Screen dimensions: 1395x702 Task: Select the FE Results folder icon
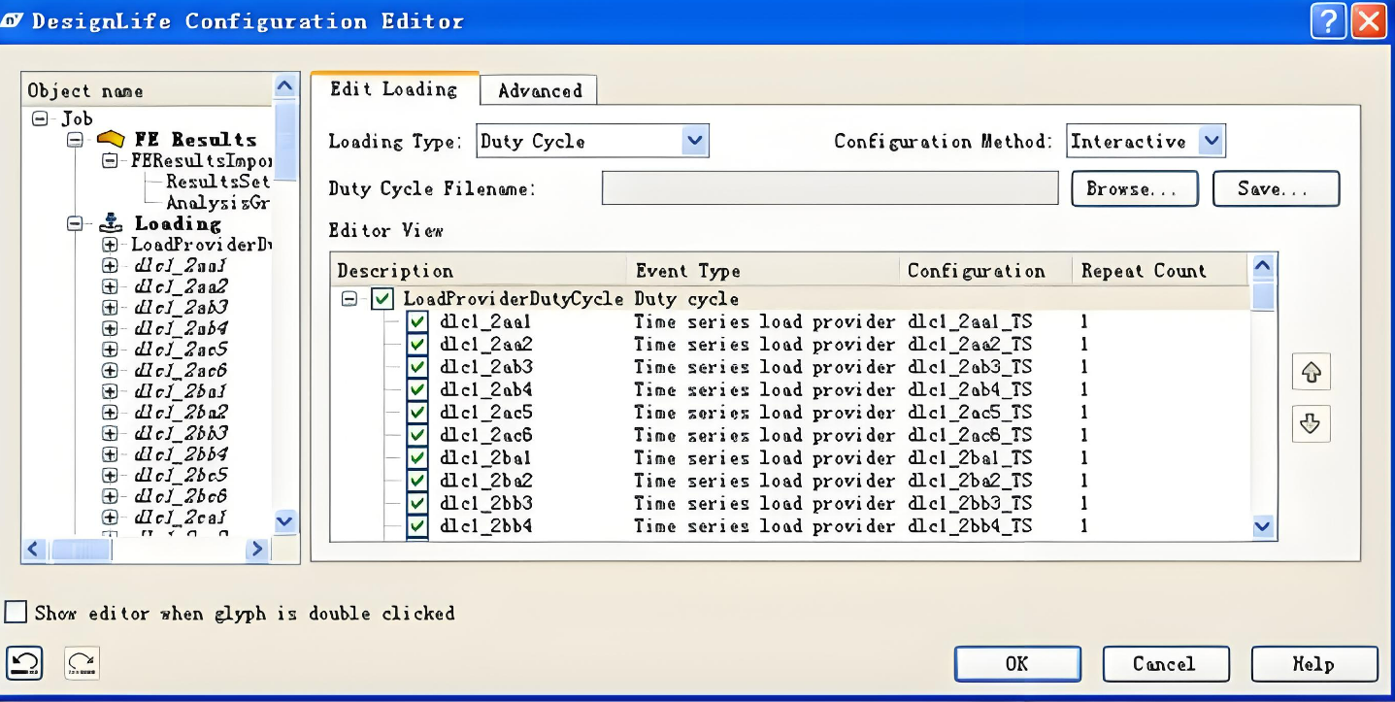[111, 140]
